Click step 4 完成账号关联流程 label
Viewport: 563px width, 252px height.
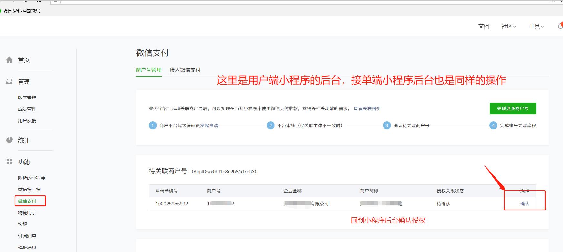518,126
